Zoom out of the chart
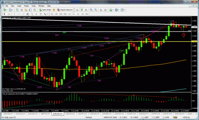The image size is (199, 120). [96, 10]
